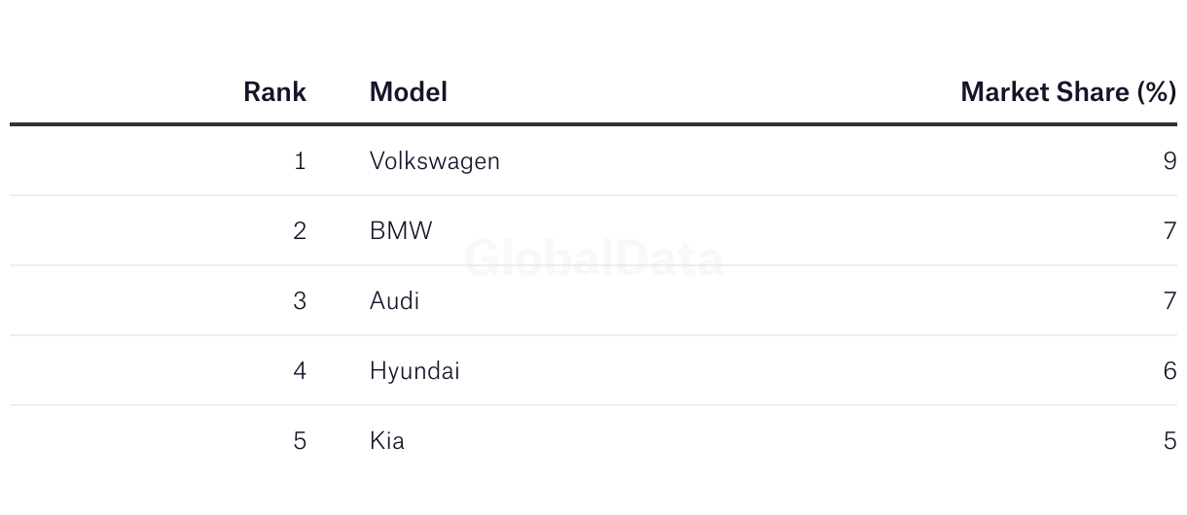
Task: Click the Model column header
Action: point(409,92)
